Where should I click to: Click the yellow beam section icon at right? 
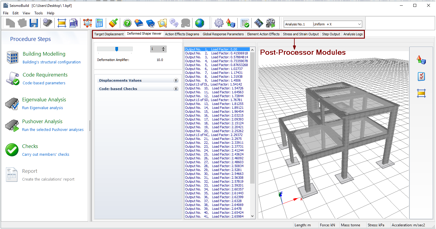(x=421, y=94)
